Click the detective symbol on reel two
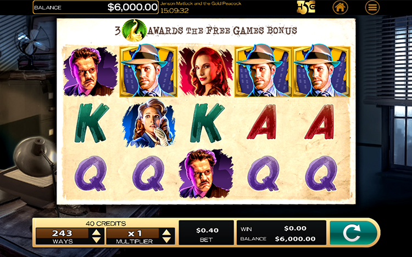 pos(148,71)
